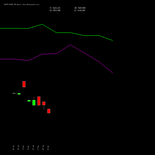Viewport: 155px width, 155px height.
Task: Click the green upper indicator line
Action: [x=56, y=33]
